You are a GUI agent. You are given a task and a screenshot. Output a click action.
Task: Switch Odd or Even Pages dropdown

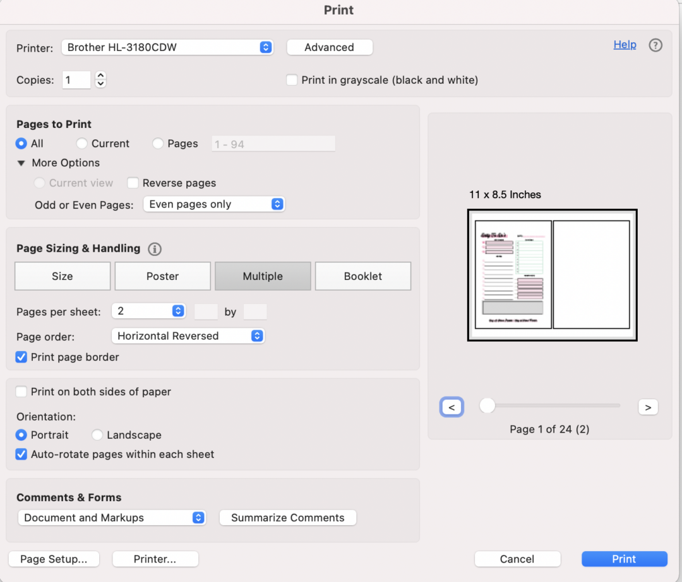pyautogui.click(x=213, y=204)
